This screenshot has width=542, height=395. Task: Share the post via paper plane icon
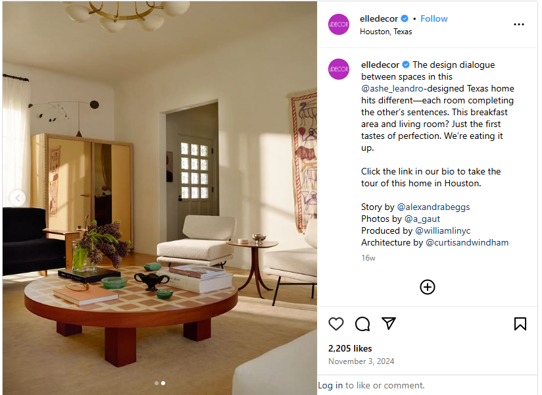(x=389, y=324)
